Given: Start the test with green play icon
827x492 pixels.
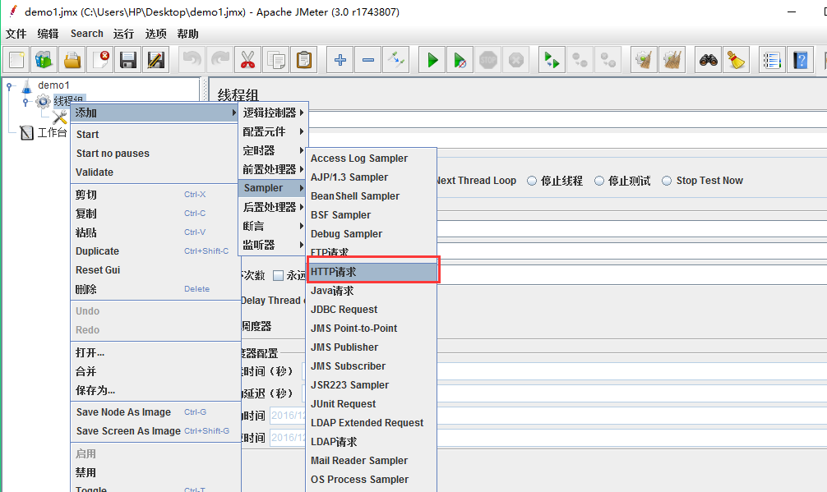Looking at the screenshot, I should tap(432, 59).
